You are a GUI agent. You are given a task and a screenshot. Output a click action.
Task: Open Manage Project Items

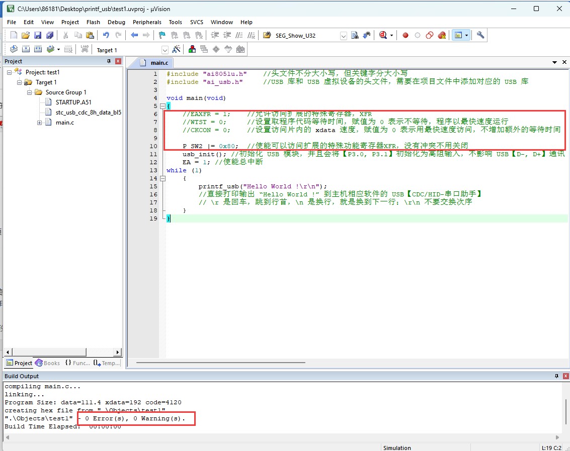click(192, 49)
